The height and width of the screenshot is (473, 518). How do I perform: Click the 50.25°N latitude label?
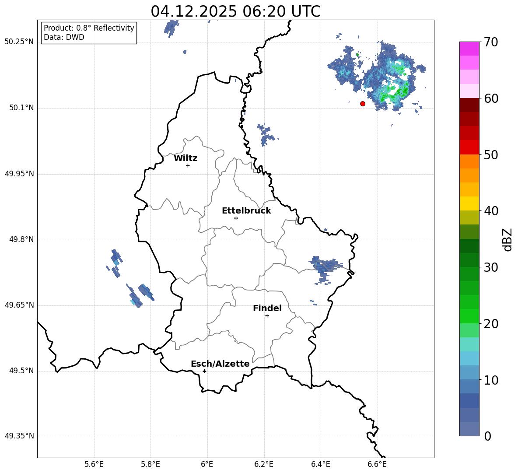tap(19, 42)
